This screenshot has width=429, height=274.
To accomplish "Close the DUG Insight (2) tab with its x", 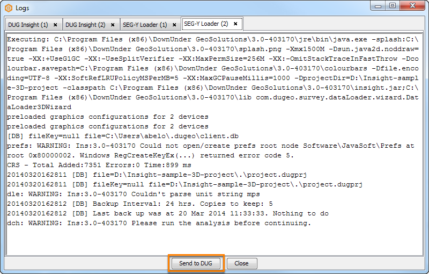I will 113,25.
